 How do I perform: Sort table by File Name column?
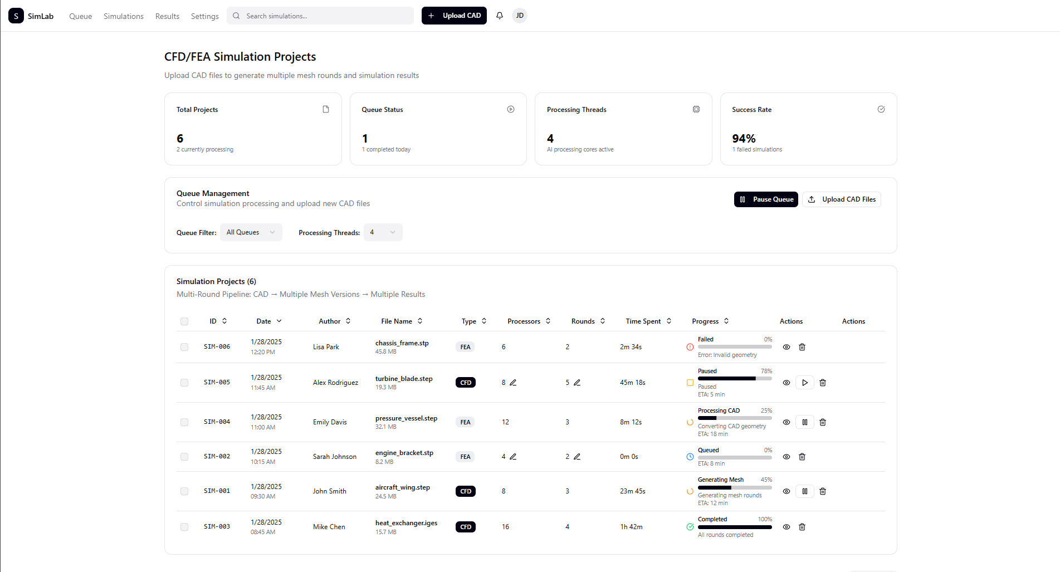[x=402, y=321]
